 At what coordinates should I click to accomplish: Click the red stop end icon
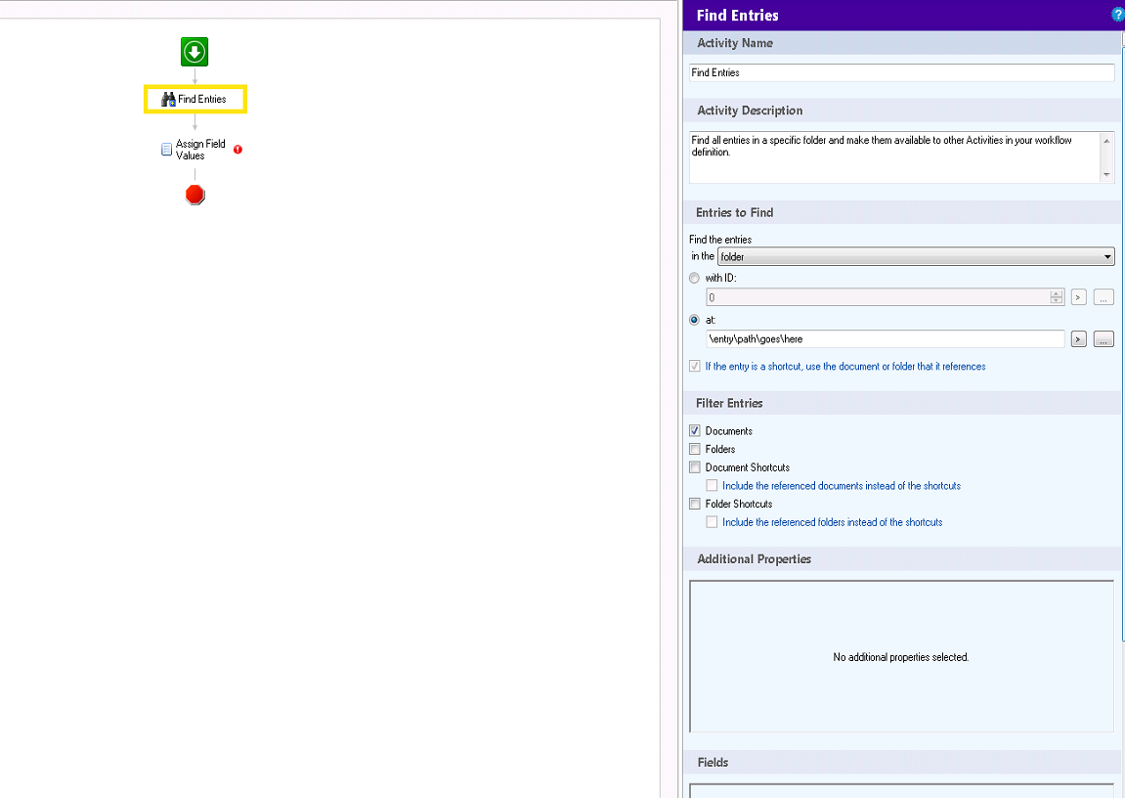click(x=195, y=195)
